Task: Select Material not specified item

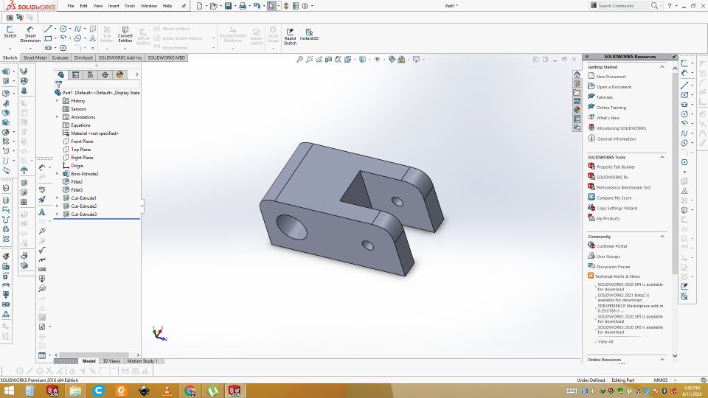Action: 94,133
